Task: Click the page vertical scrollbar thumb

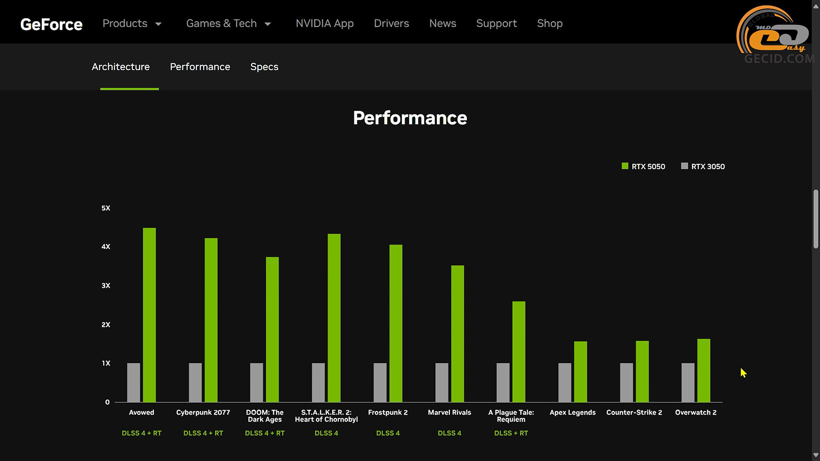Action: (x=816, y=219)
